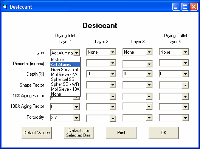Pick Gran Silica Gel option
Viewport: 200px width, 149px height.
[65, 70]
